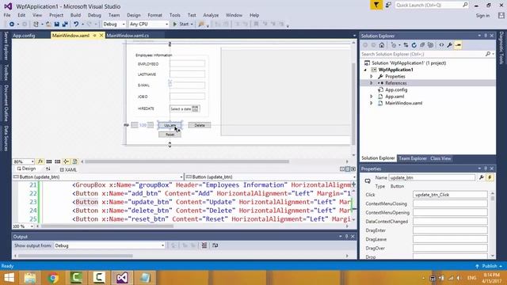The image size is (507, 285).
Task: Click the Save file toolbar icon
Action: tap(57, 25)
